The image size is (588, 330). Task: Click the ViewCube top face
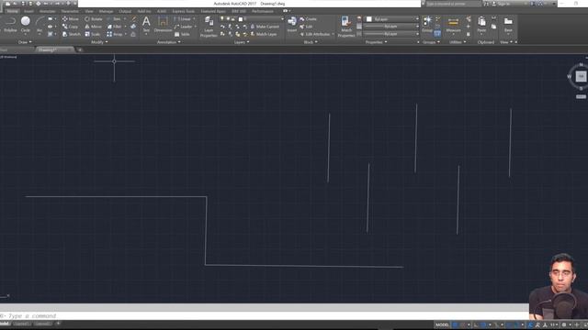click(581, 76)
